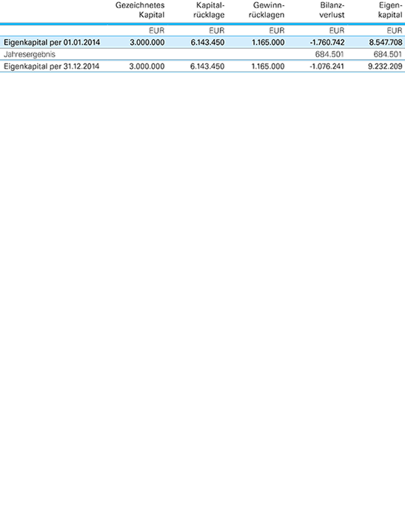Viewport: 405px width, 519px height.
Task: Select the row Eigenkapital per 01.01.2014
Action: click(203, 42)
